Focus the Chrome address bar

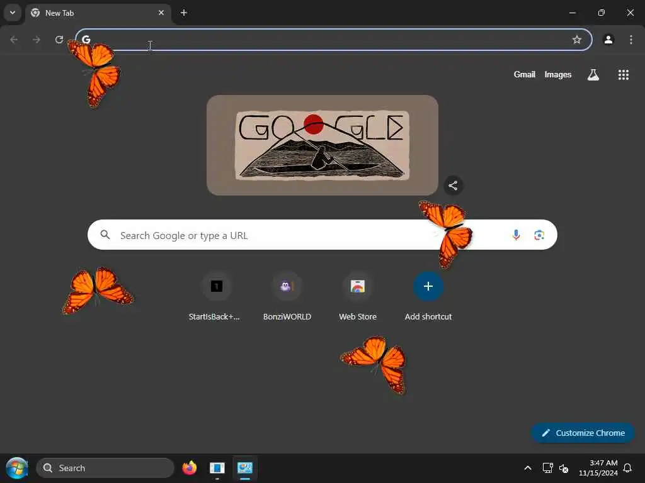(x=334, y=40)
